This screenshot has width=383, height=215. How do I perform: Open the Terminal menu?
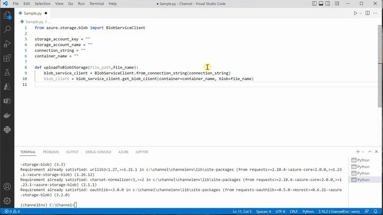point(96,4)
